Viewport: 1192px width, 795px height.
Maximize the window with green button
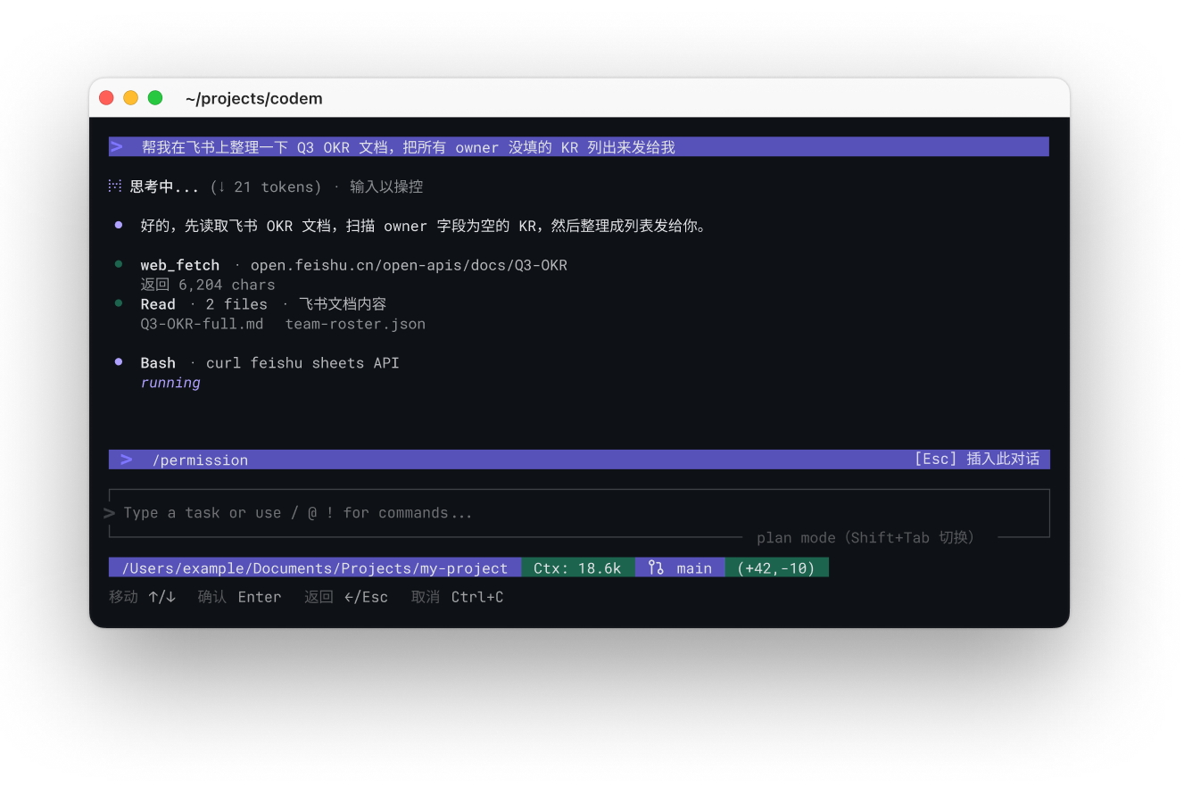click(155, 98)
